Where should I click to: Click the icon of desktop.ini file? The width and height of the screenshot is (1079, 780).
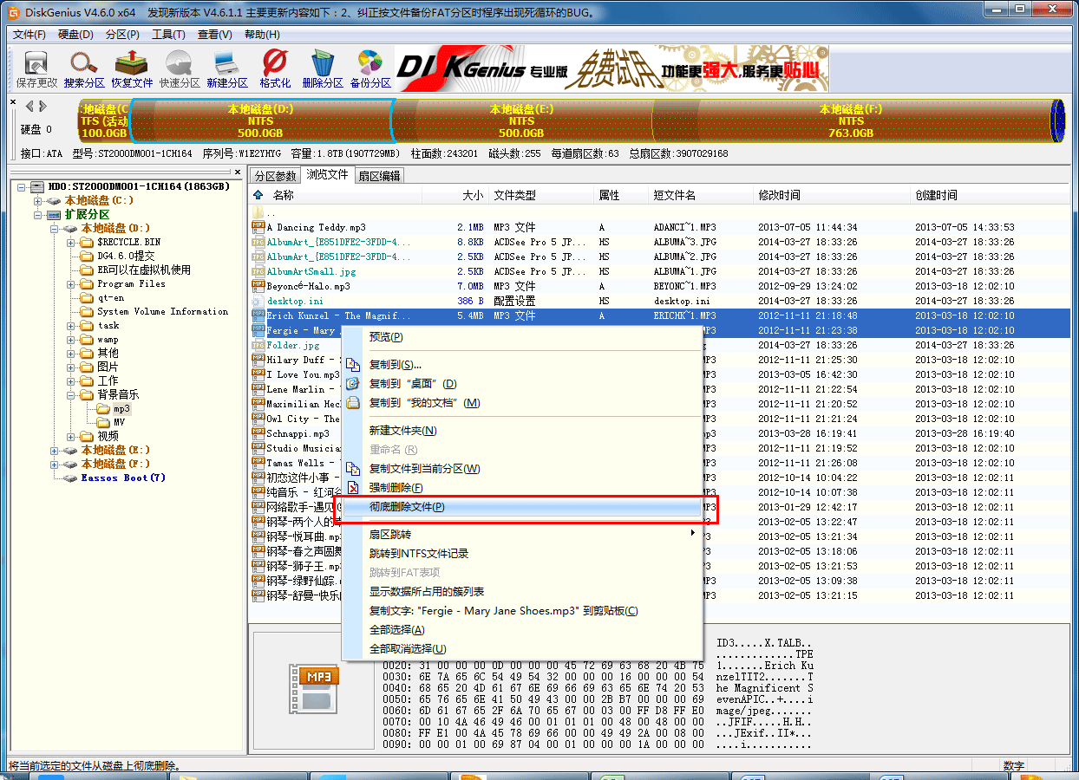click(x=258, y=301)
